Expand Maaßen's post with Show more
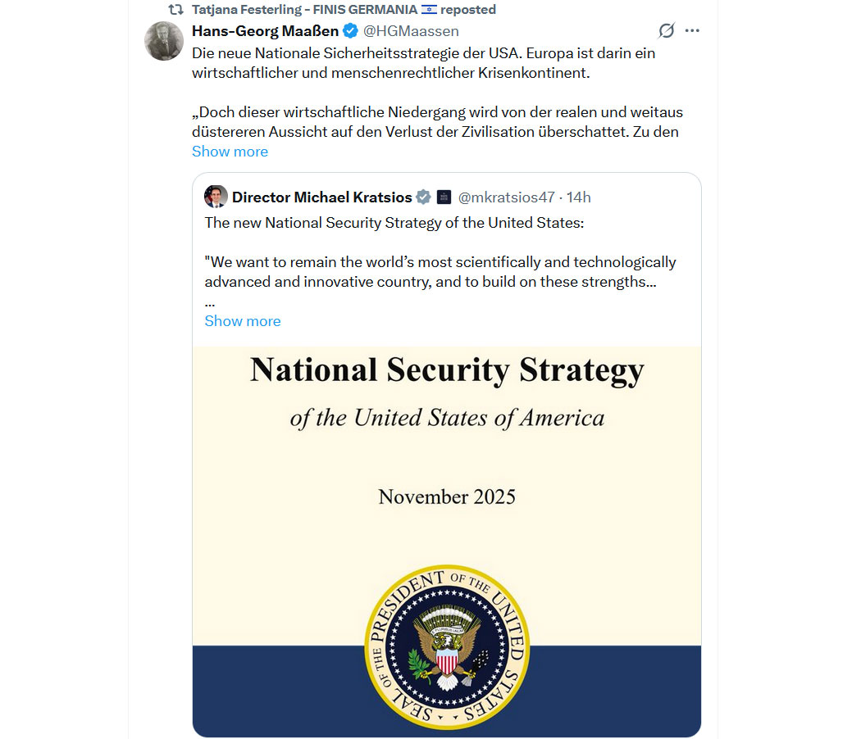The width and height of the screenshot is (861, 739). [x=230, y=152]
